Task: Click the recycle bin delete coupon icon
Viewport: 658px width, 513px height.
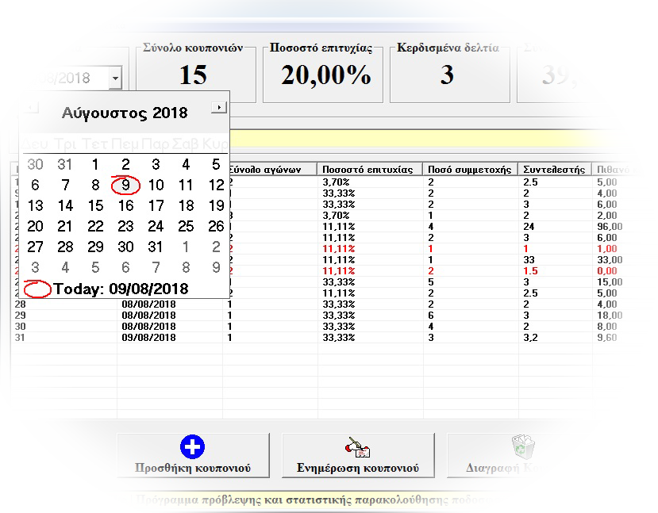Action: pyautogui.click(x=522, y=446)
